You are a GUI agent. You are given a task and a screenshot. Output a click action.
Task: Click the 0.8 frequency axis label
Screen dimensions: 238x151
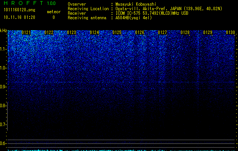3,106
